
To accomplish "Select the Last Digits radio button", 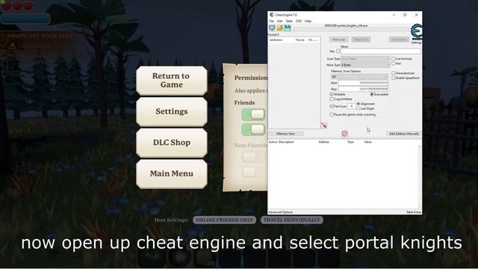I will pos(358,108).
